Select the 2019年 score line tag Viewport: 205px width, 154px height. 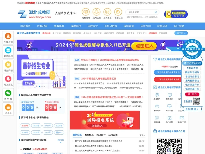click(x=25, y=133)
